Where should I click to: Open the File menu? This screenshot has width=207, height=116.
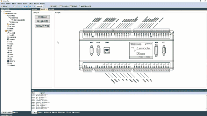coord(3,3)
